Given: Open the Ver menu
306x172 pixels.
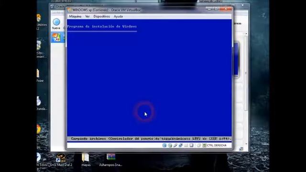Looking at the screenshot, I should pyautogui.click(x=87, y=16).
